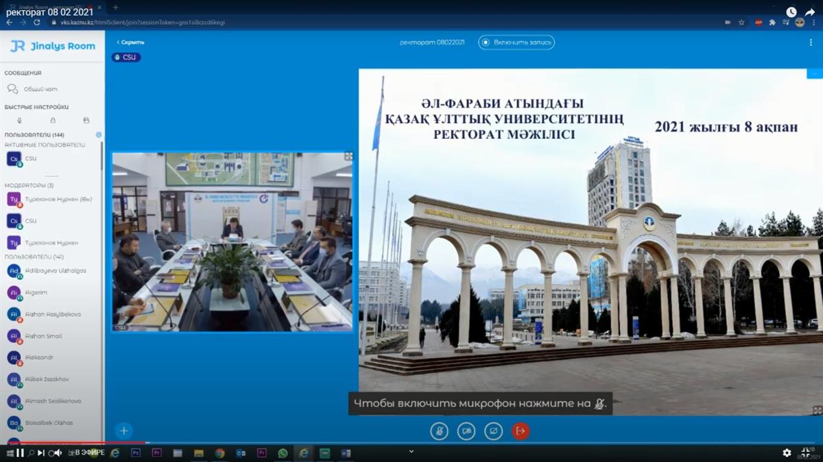This screenshot has height=462, width=823.
Task: Click the CSU talking indicator badge
Action: (x=126, y=57)
